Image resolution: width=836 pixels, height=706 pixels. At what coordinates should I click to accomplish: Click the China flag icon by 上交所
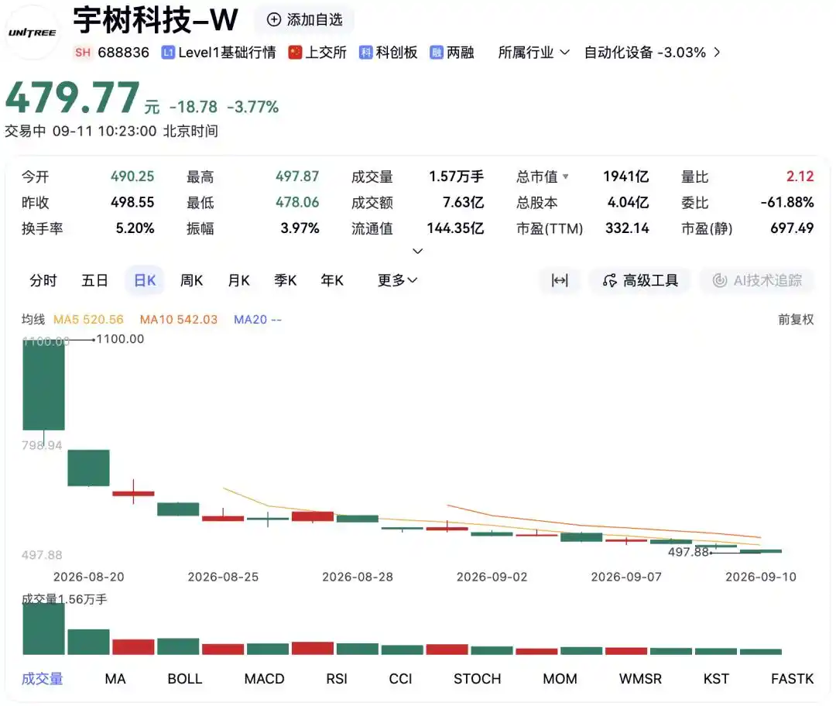tap(295, 53)
